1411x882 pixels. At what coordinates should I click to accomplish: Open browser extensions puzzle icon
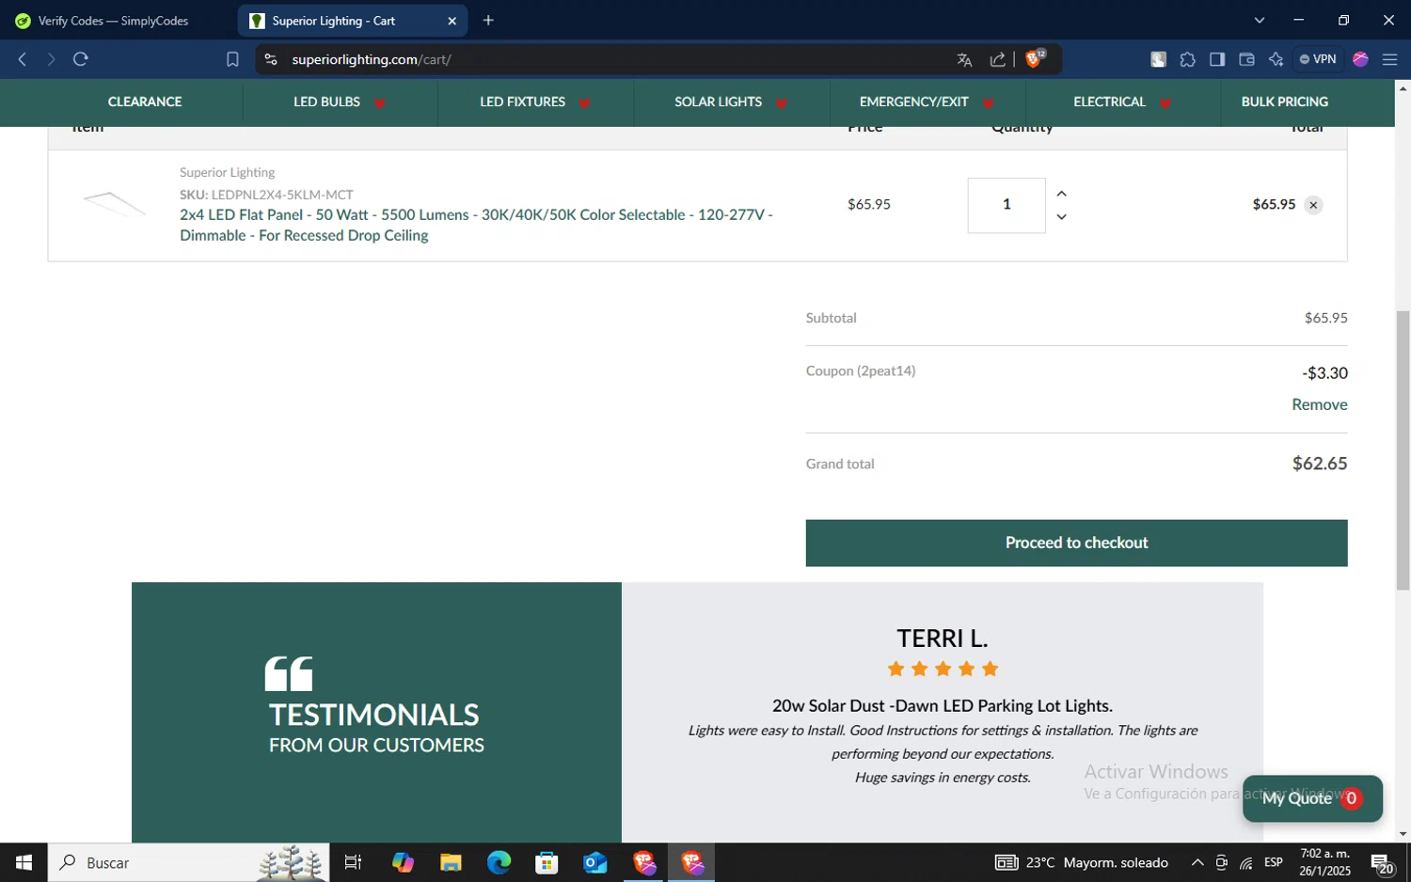pos(1188,59)
